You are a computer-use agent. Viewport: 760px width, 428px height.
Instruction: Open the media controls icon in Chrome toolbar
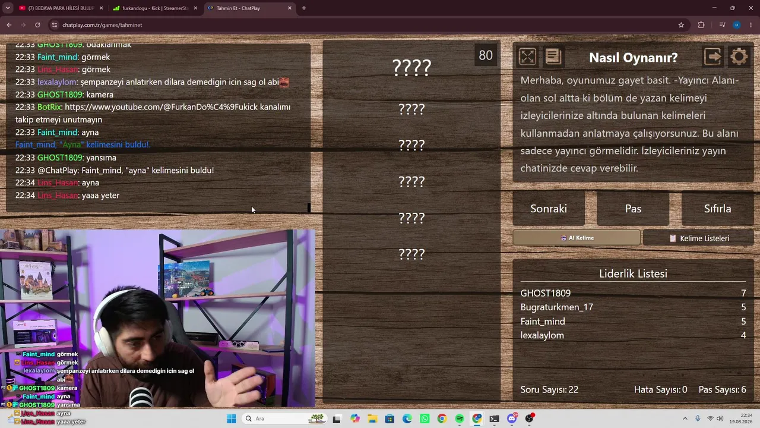point(722,25)
